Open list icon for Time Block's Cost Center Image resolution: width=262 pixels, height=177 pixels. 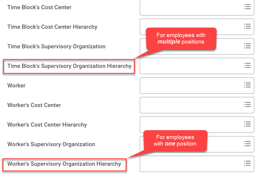tap(247, 7)
